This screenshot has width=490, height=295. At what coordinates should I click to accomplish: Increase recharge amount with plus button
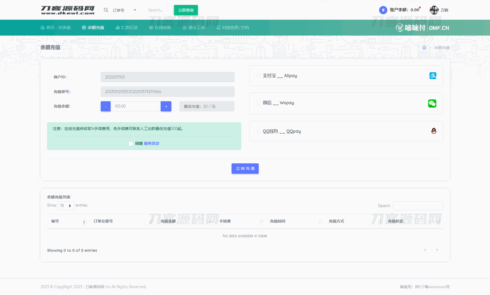[166, 106]
